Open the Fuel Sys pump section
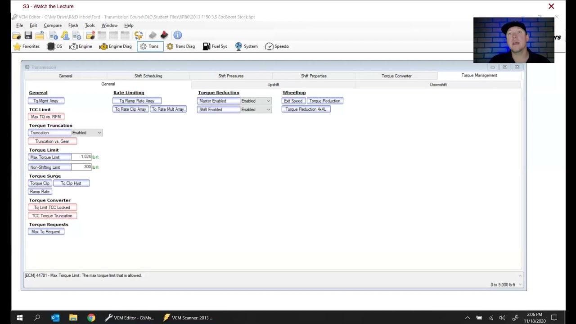This screenshot has width=576, height=324. [215, 46]
